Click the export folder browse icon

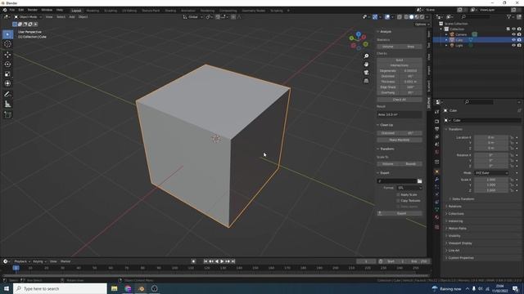419,181
